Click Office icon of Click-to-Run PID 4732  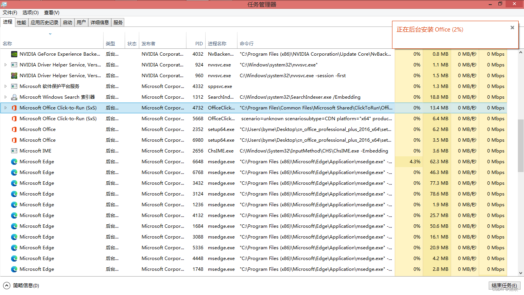[14, 108]
